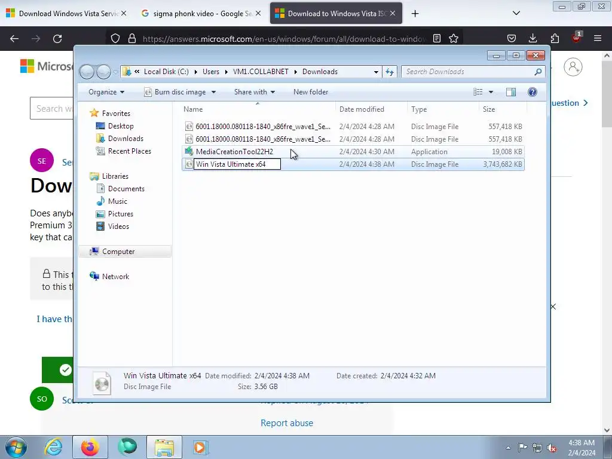Show list of all tabs chevron

[516, 13]
